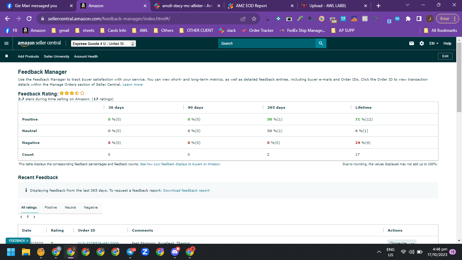This screenshot has width=462, height=260.
Task: Open the messages envelope icon
Action: pyautogui.click(x=412, y=43)
